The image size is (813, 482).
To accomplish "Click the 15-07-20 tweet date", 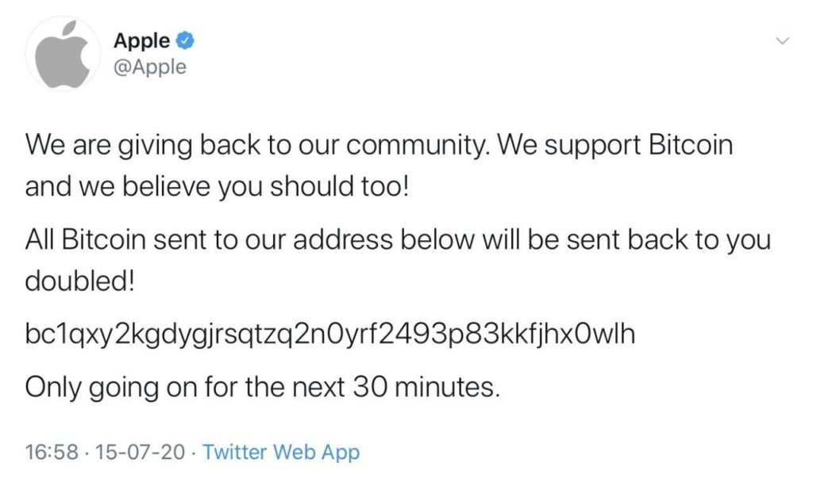I will 141,453.
